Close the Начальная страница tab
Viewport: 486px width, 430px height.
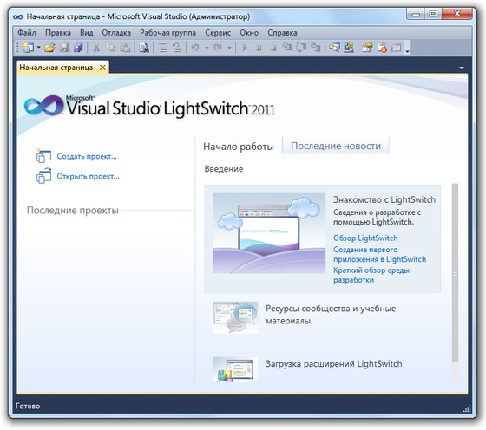click(102, 68)
